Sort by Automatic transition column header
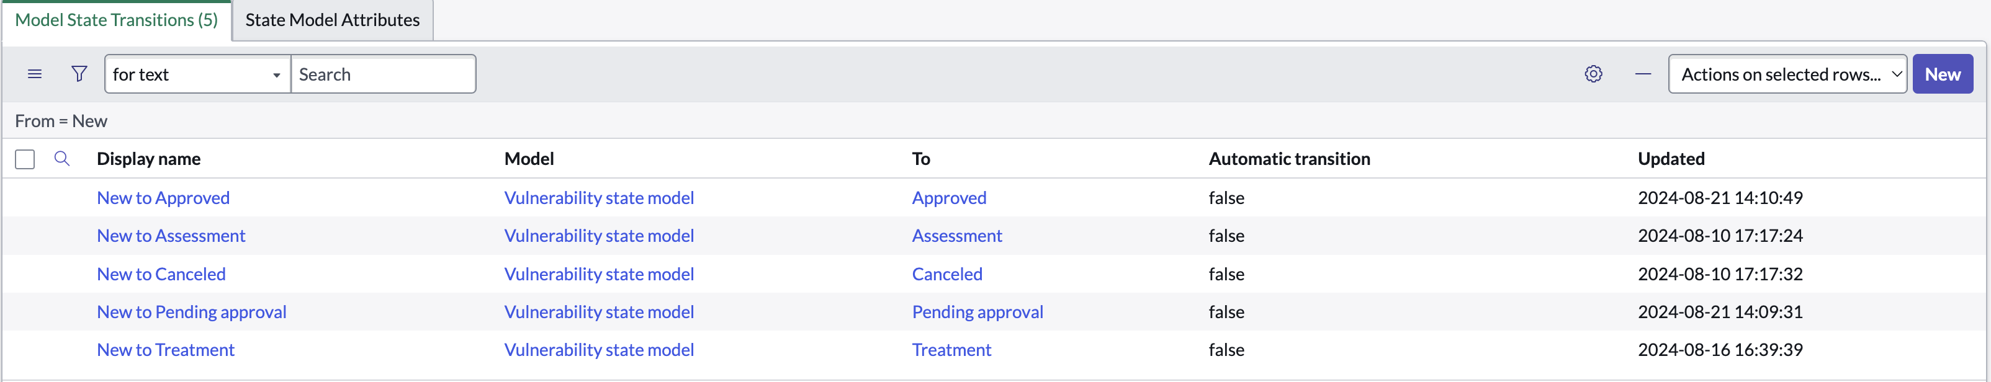The image size is (1991, 382). [1289, 159]
